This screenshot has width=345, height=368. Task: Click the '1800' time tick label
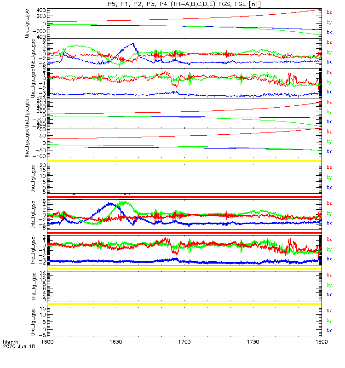[322, 342]
